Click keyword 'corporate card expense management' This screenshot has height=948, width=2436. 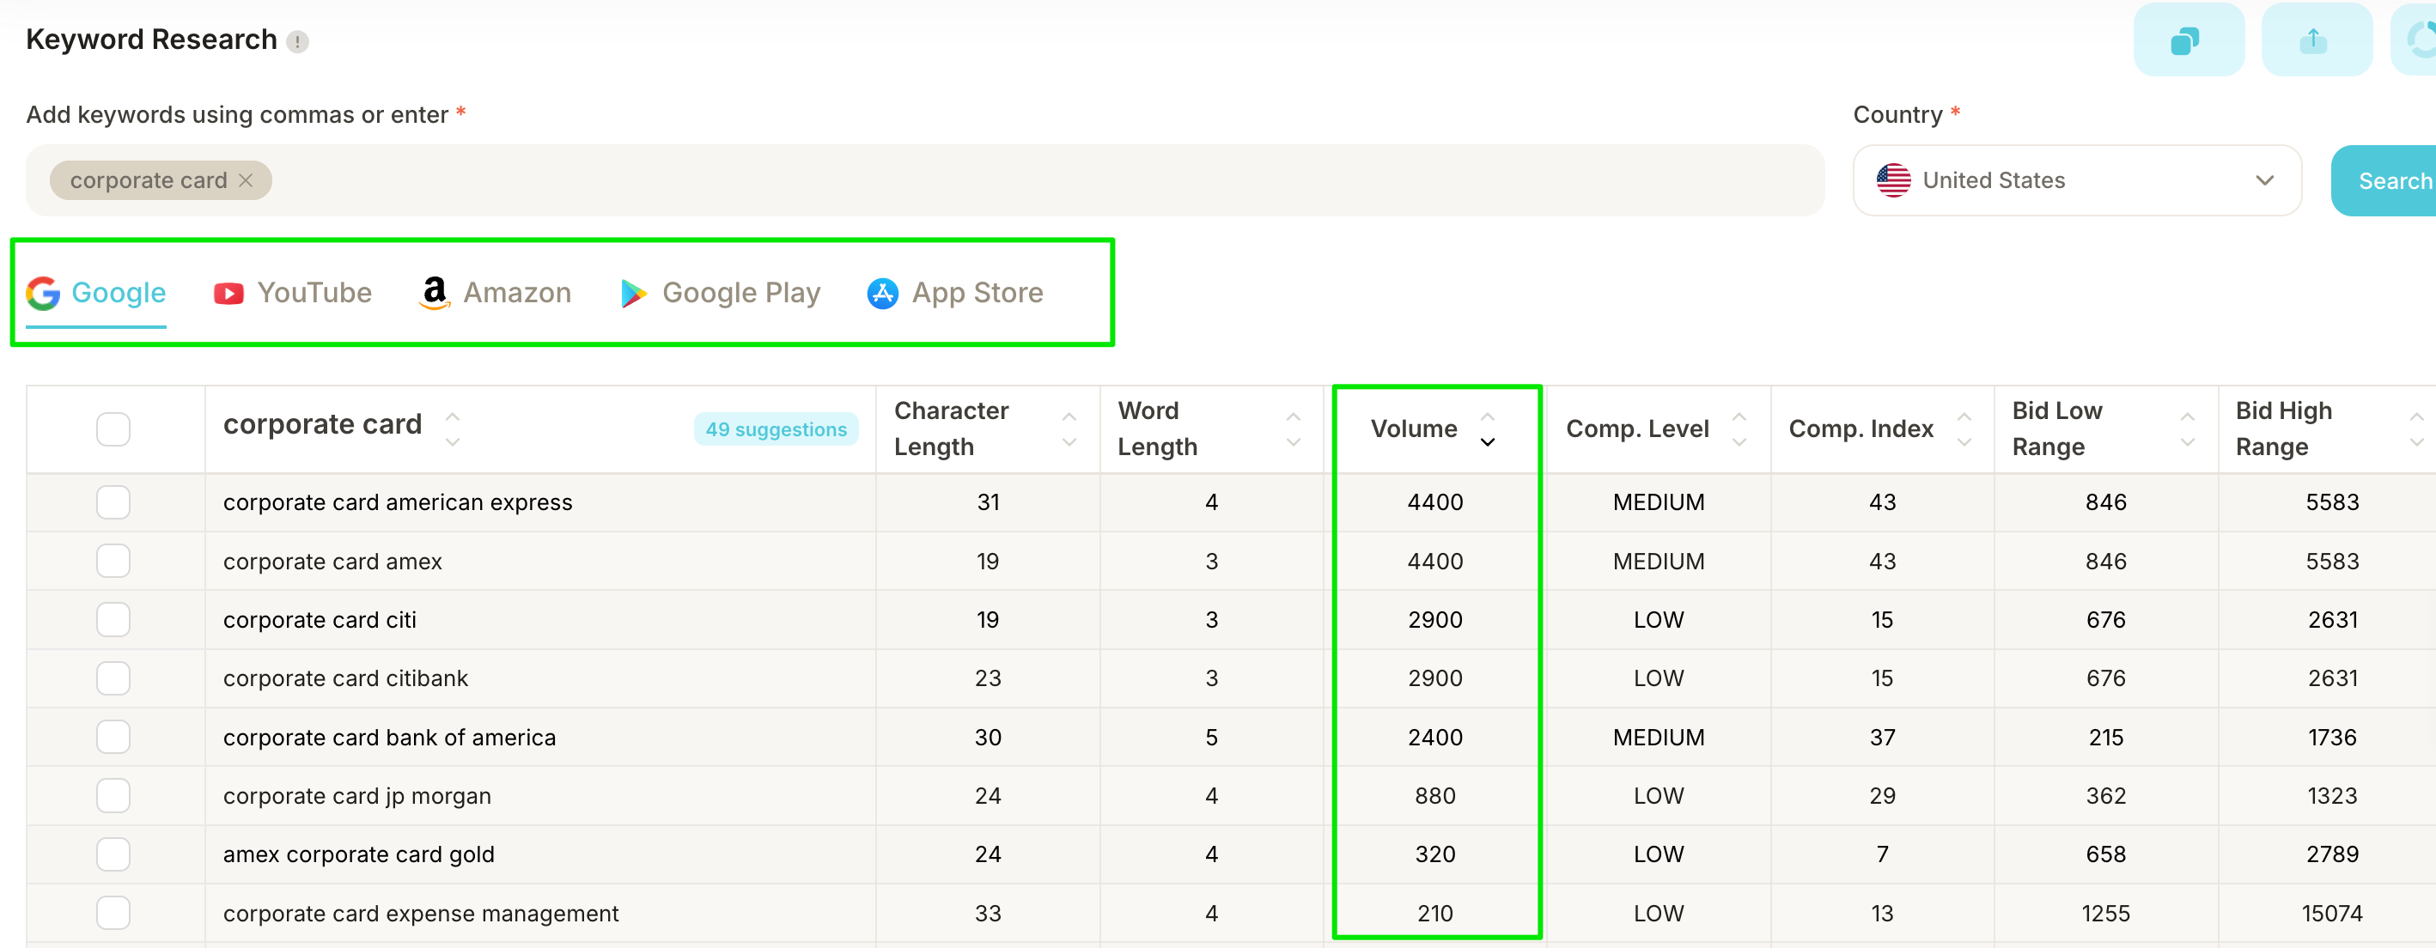coord(421,913)
